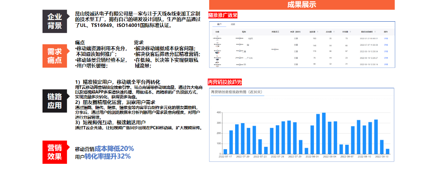425x177 pixels.
Task: Click the 需求 heading
Action: click(139, 42)
